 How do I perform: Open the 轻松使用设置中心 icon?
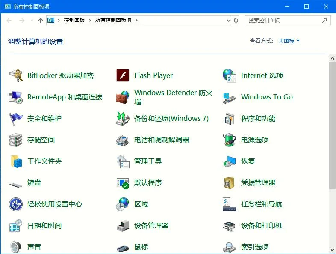16,204
